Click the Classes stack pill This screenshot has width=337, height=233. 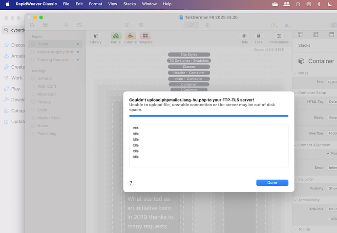point(189,67)
